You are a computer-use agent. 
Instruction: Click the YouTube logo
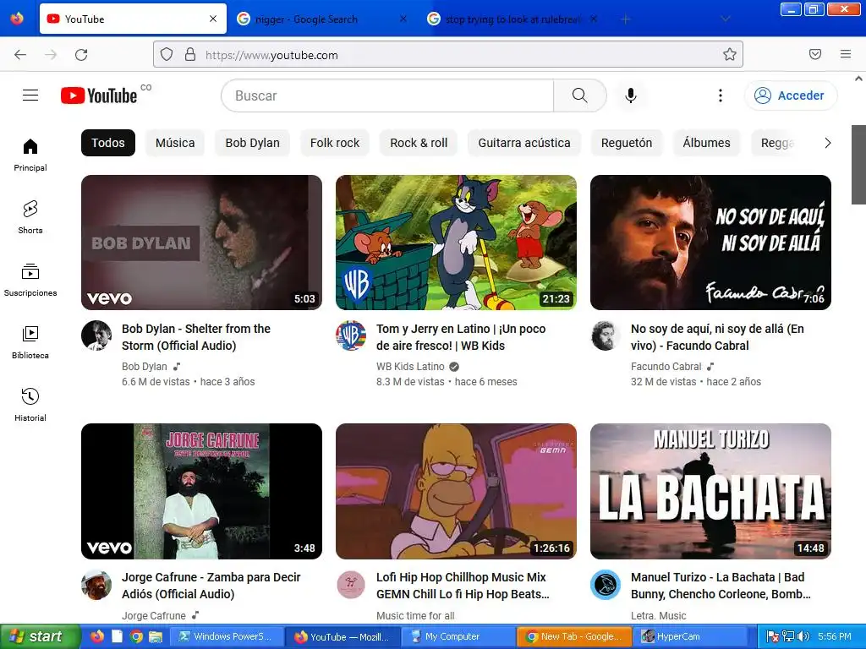point(99,95)
